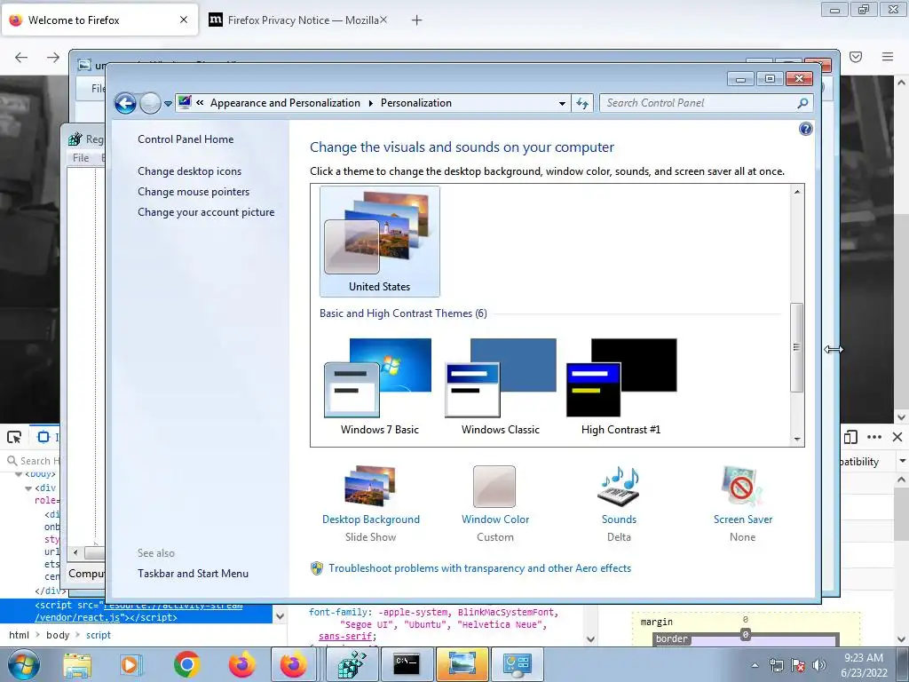Open Taskbar and Start Menu link
Screen dimensions: 909x682
(x=193, y=574)
